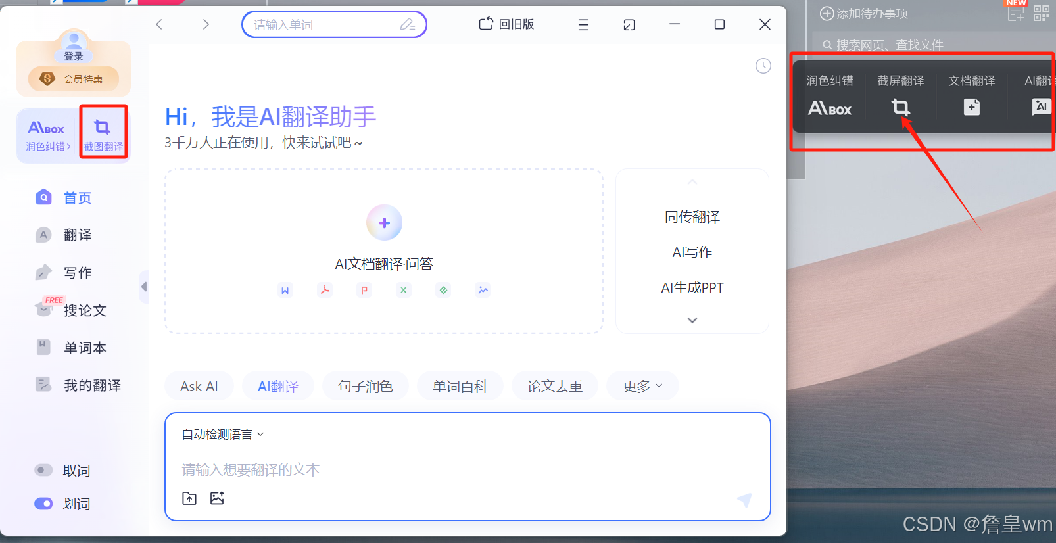Click the handwriting pen icon in search box
Image resolution: width=1056 pixels, height=543 pixels.
tap(408, 25)
